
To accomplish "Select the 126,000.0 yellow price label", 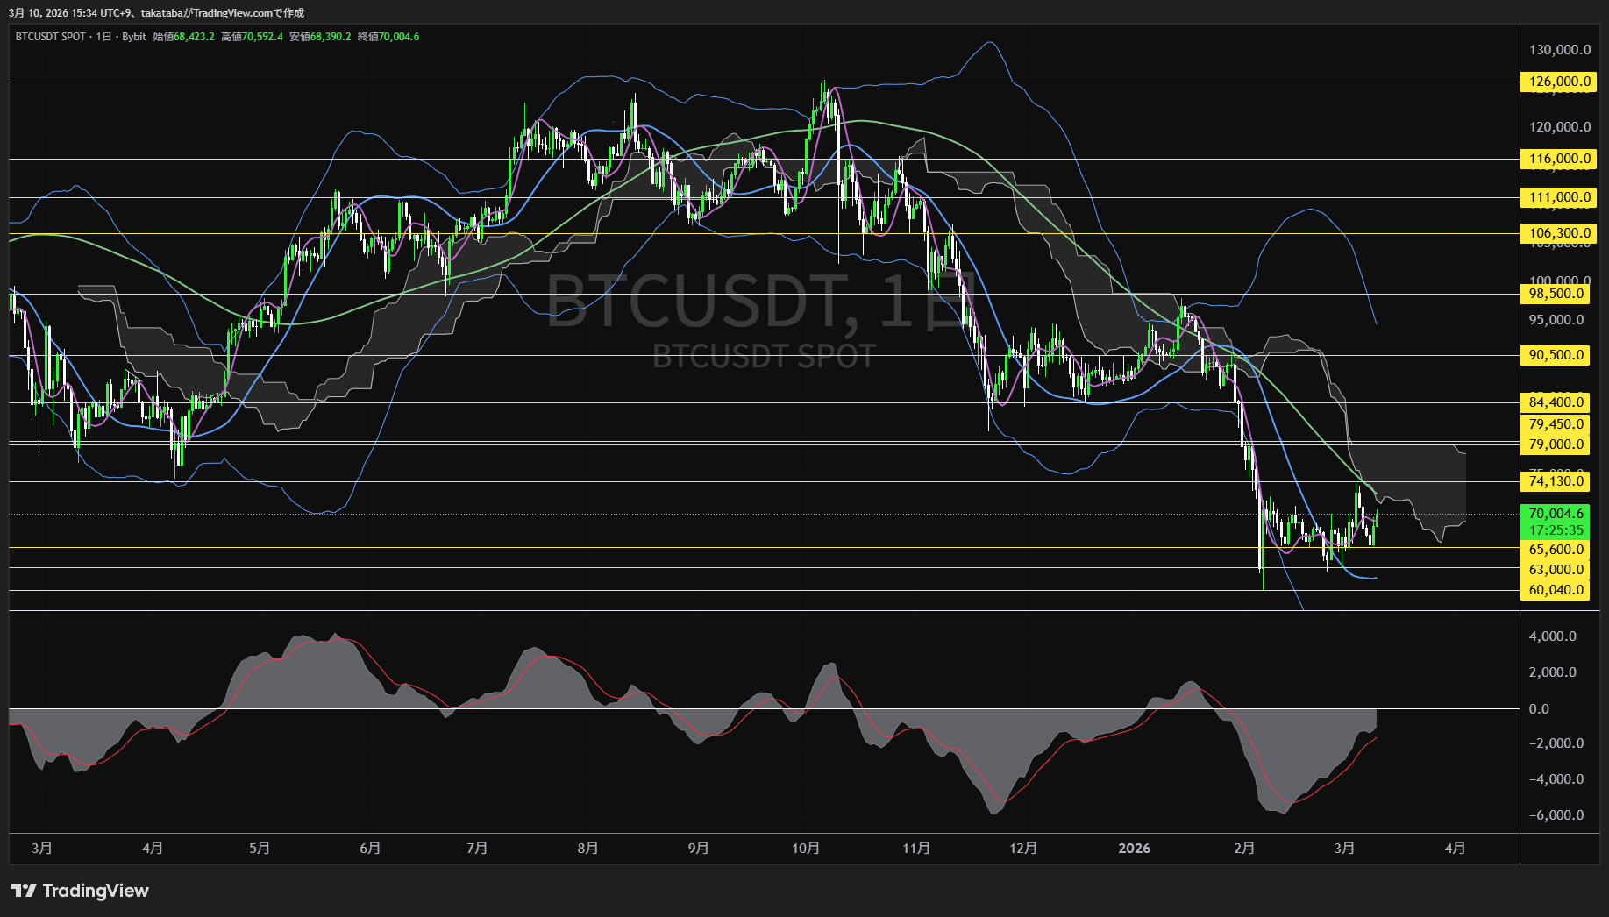I will point(1558,82).
